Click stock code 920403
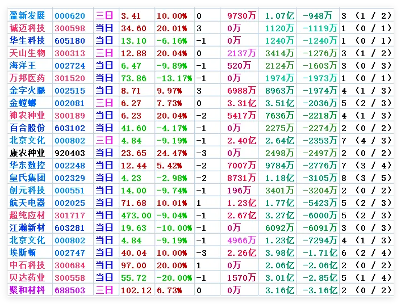Image resolution: width=401 pixels, height=304 pixels. pos(69,153)
